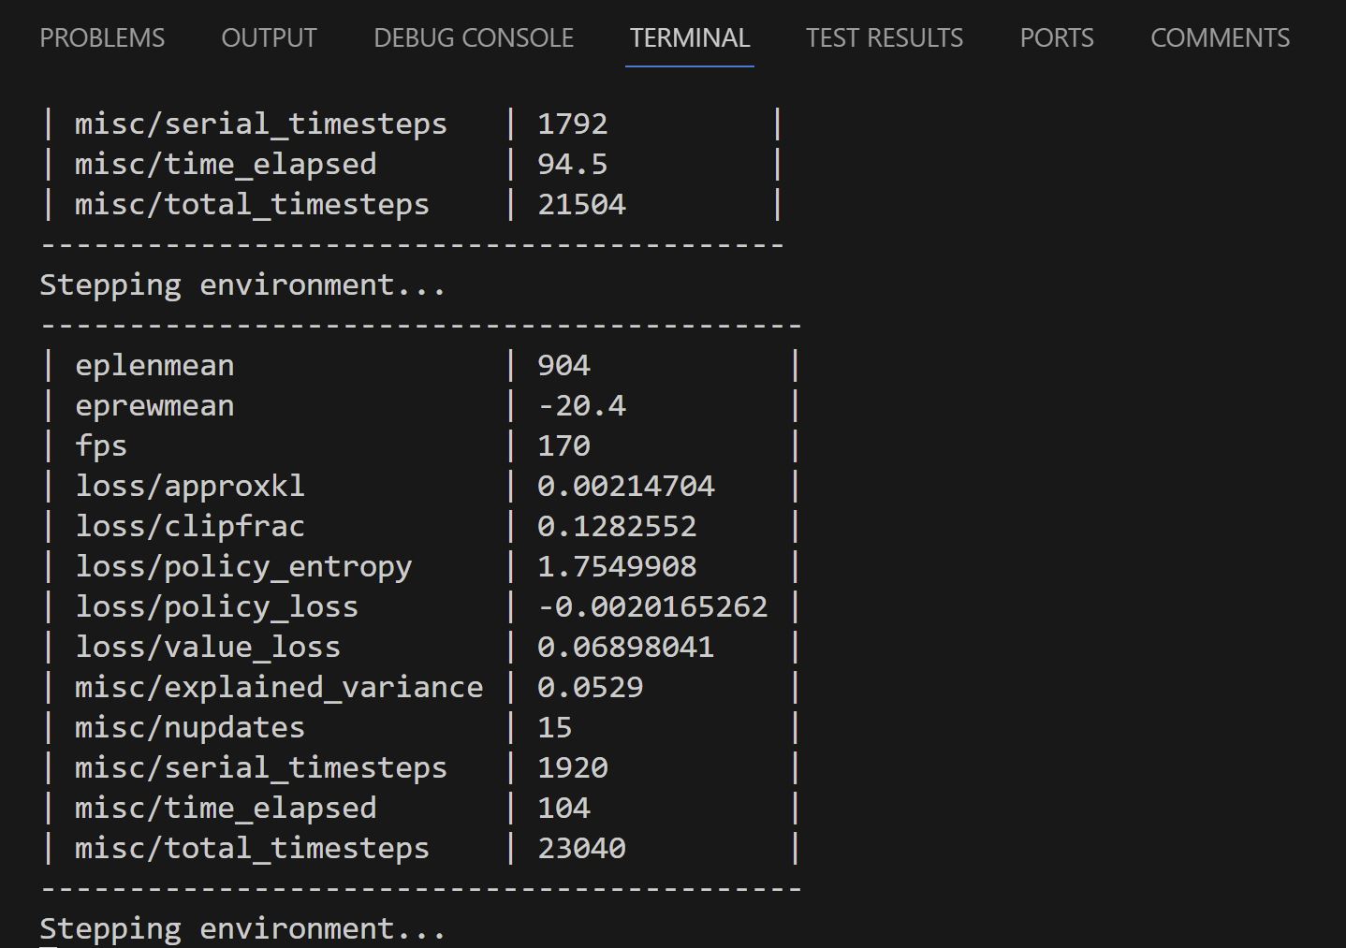Image resolution: width=1346 pixels, height=948 pixels.
Task: Select the DEBUG CONSOLE tab
Action: click(x=474, y=38)
